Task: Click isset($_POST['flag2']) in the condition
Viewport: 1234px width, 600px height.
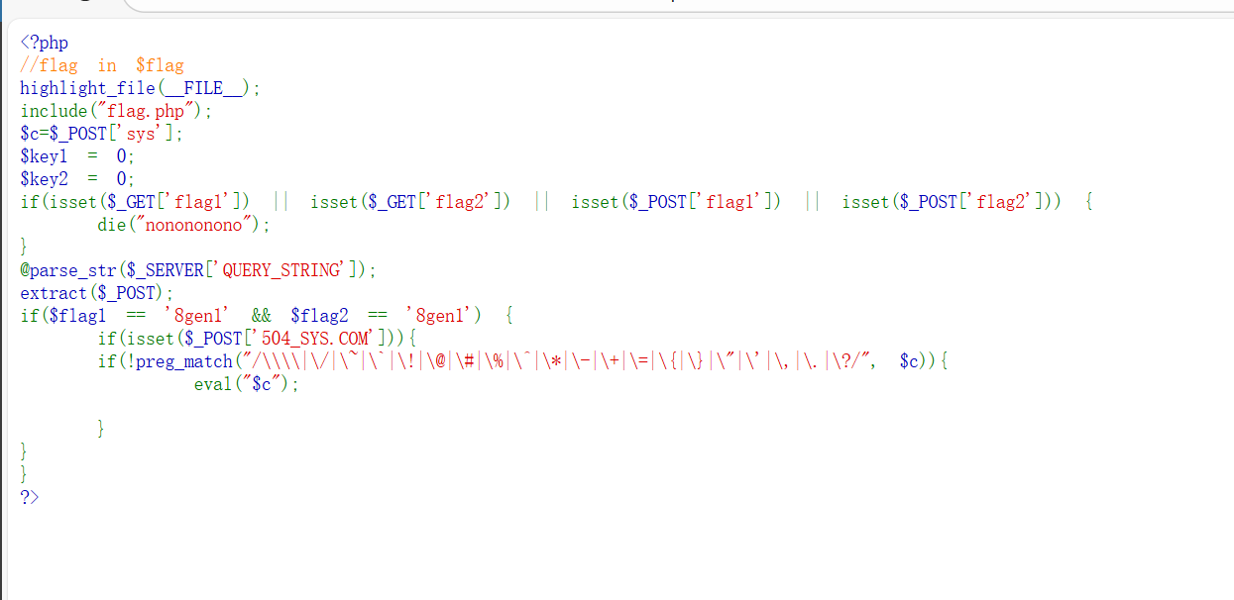Action: click(948, 202)
